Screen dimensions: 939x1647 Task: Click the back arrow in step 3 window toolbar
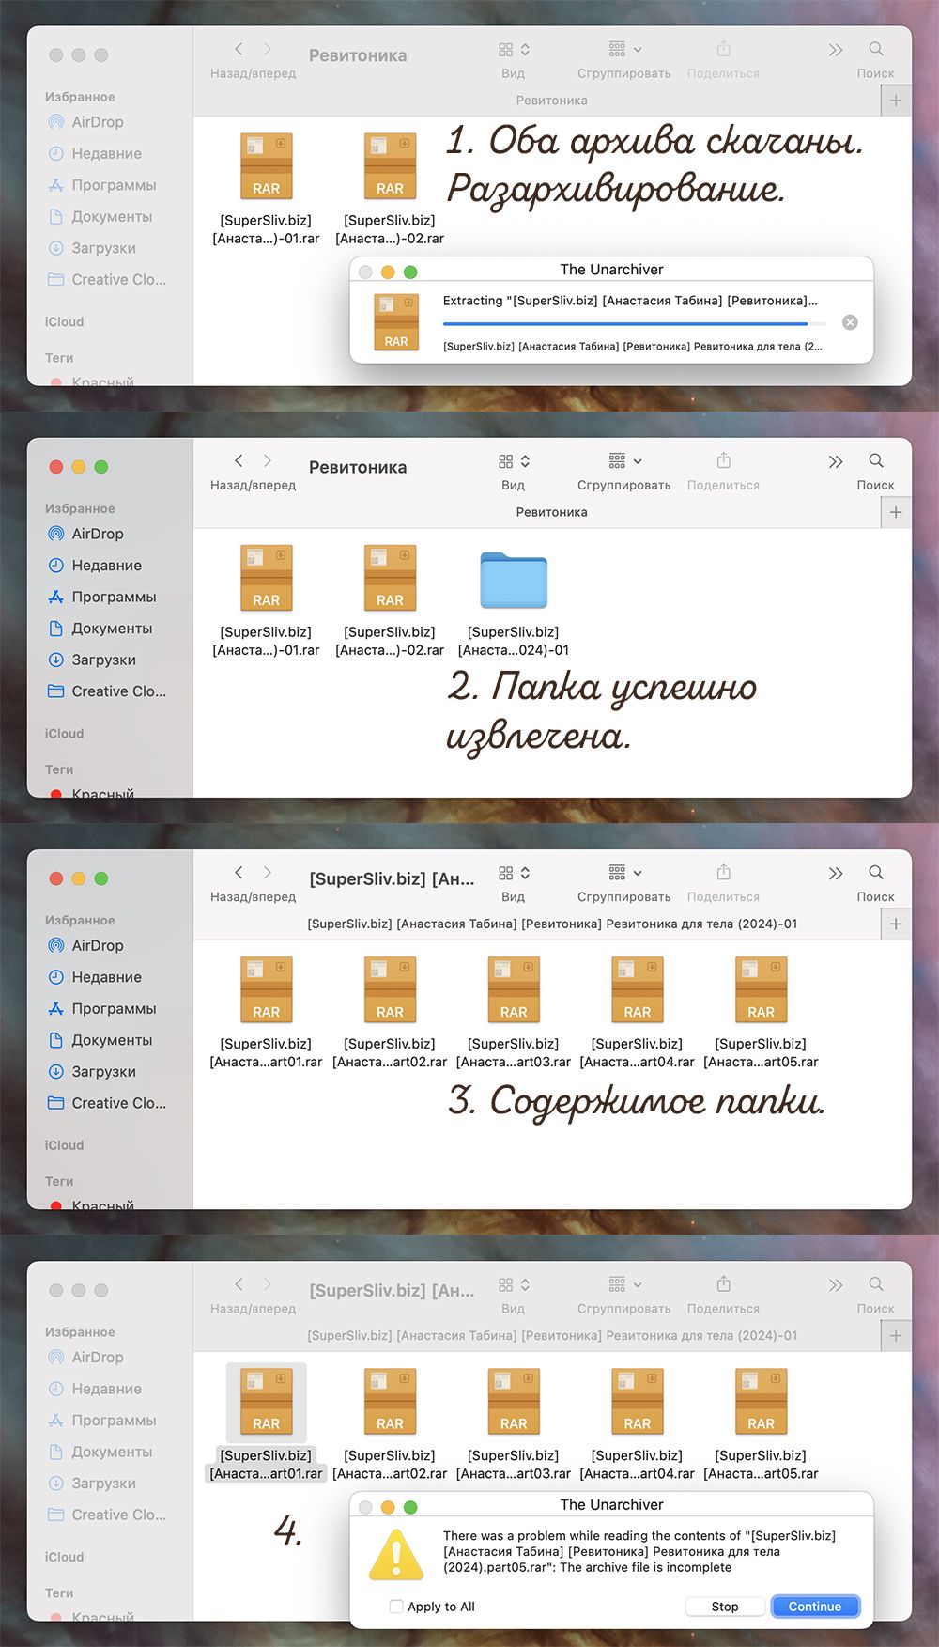pos(239,873)
